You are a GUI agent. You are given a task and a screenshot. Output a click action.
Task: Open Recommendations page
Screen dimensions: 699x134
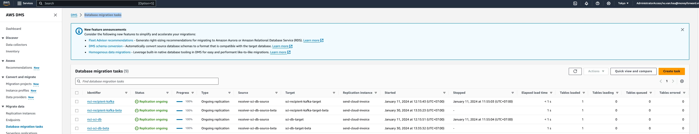19,68
